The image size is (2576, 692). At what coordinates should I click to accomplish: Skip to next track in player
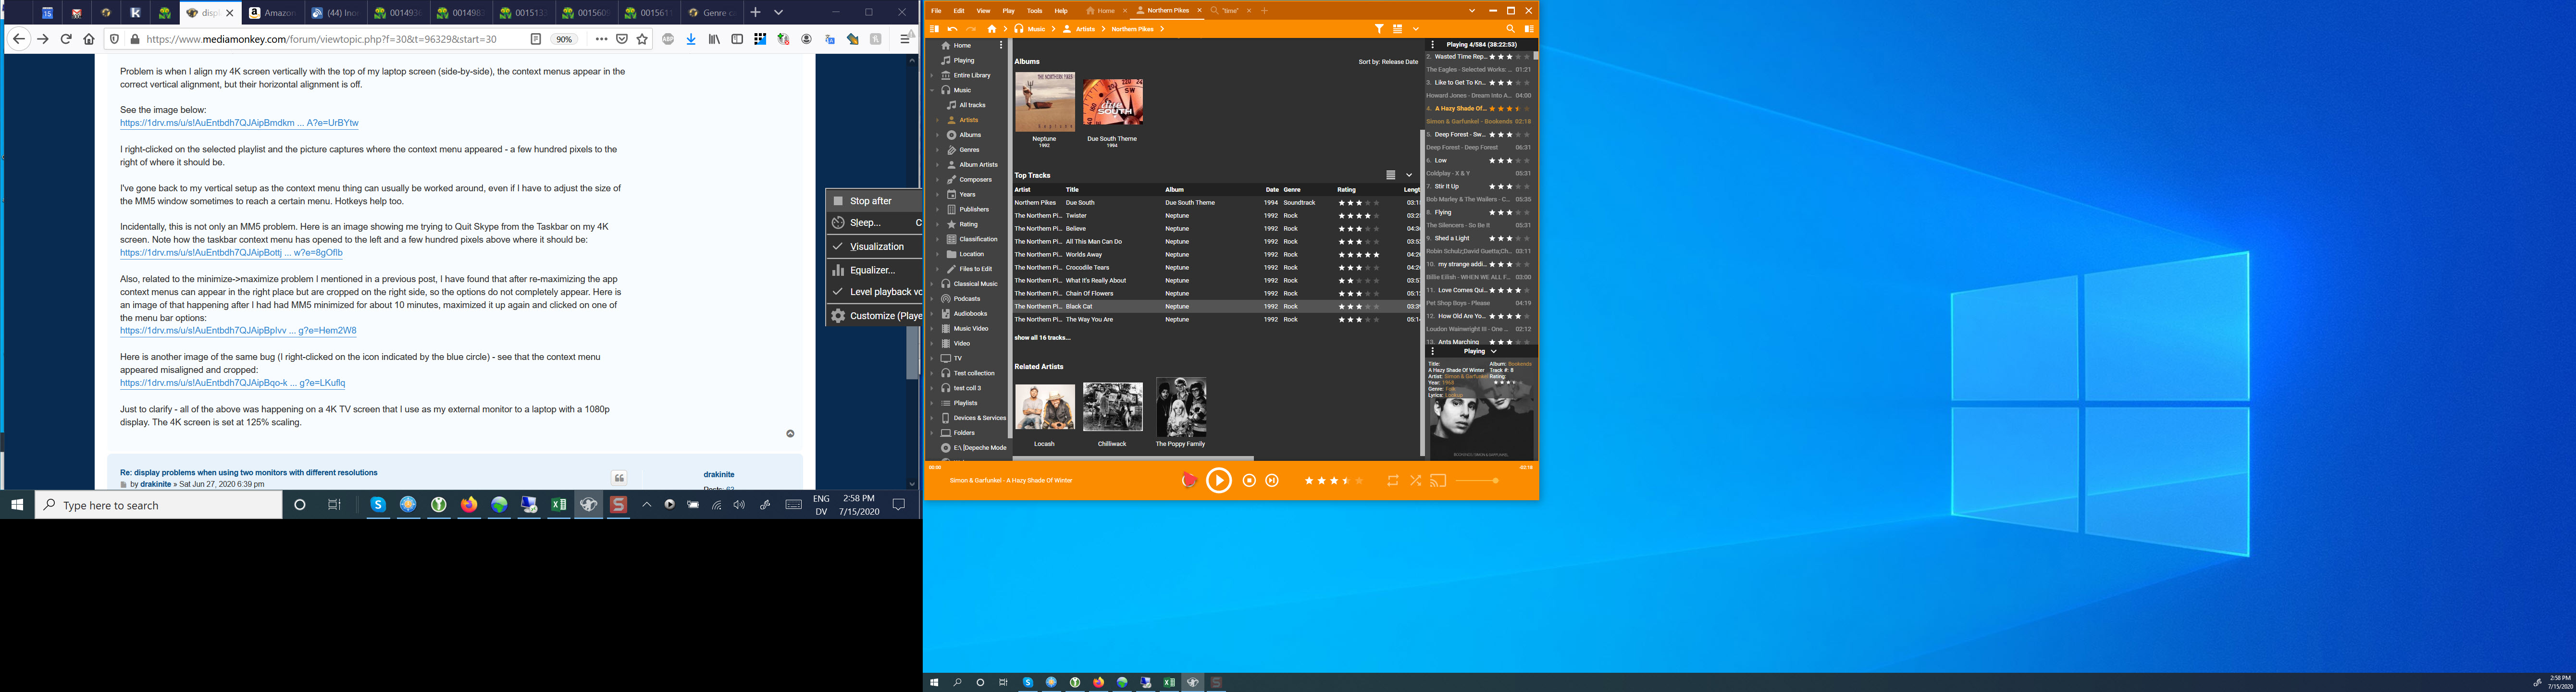pyautogui.click(x=1272, y=481)
